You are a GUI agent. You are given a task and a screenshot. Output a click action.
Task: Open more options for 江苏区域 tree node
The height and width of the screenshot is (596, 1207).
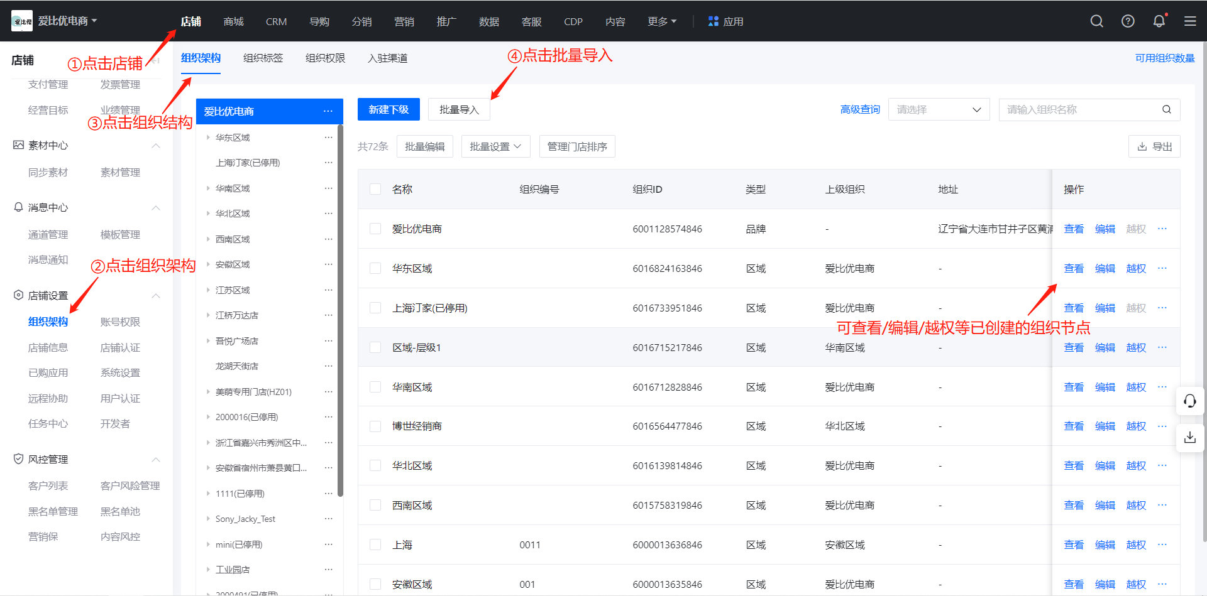click(328, 290)
